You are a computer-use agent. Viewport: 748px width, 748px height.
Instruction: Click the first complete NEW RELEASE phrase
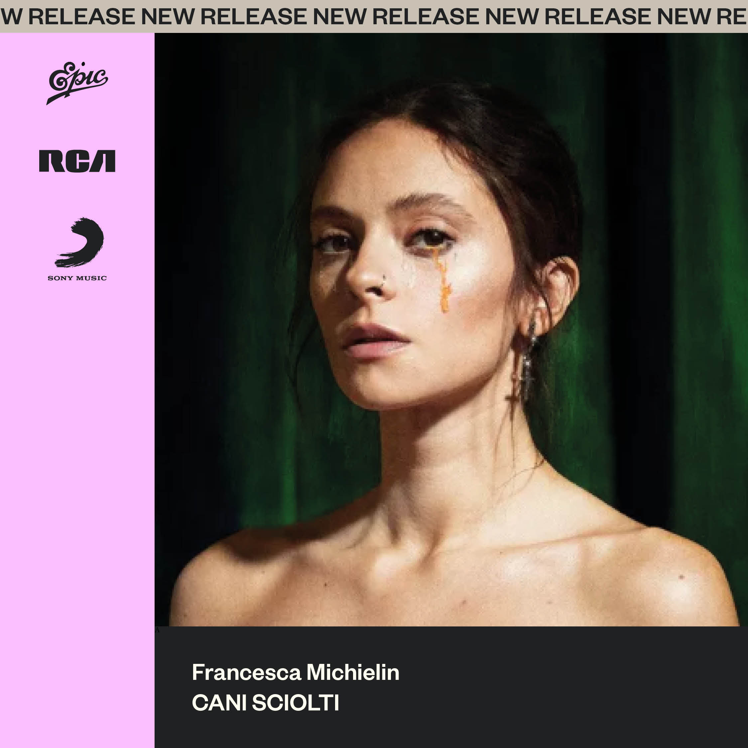[x=225, y=17]
